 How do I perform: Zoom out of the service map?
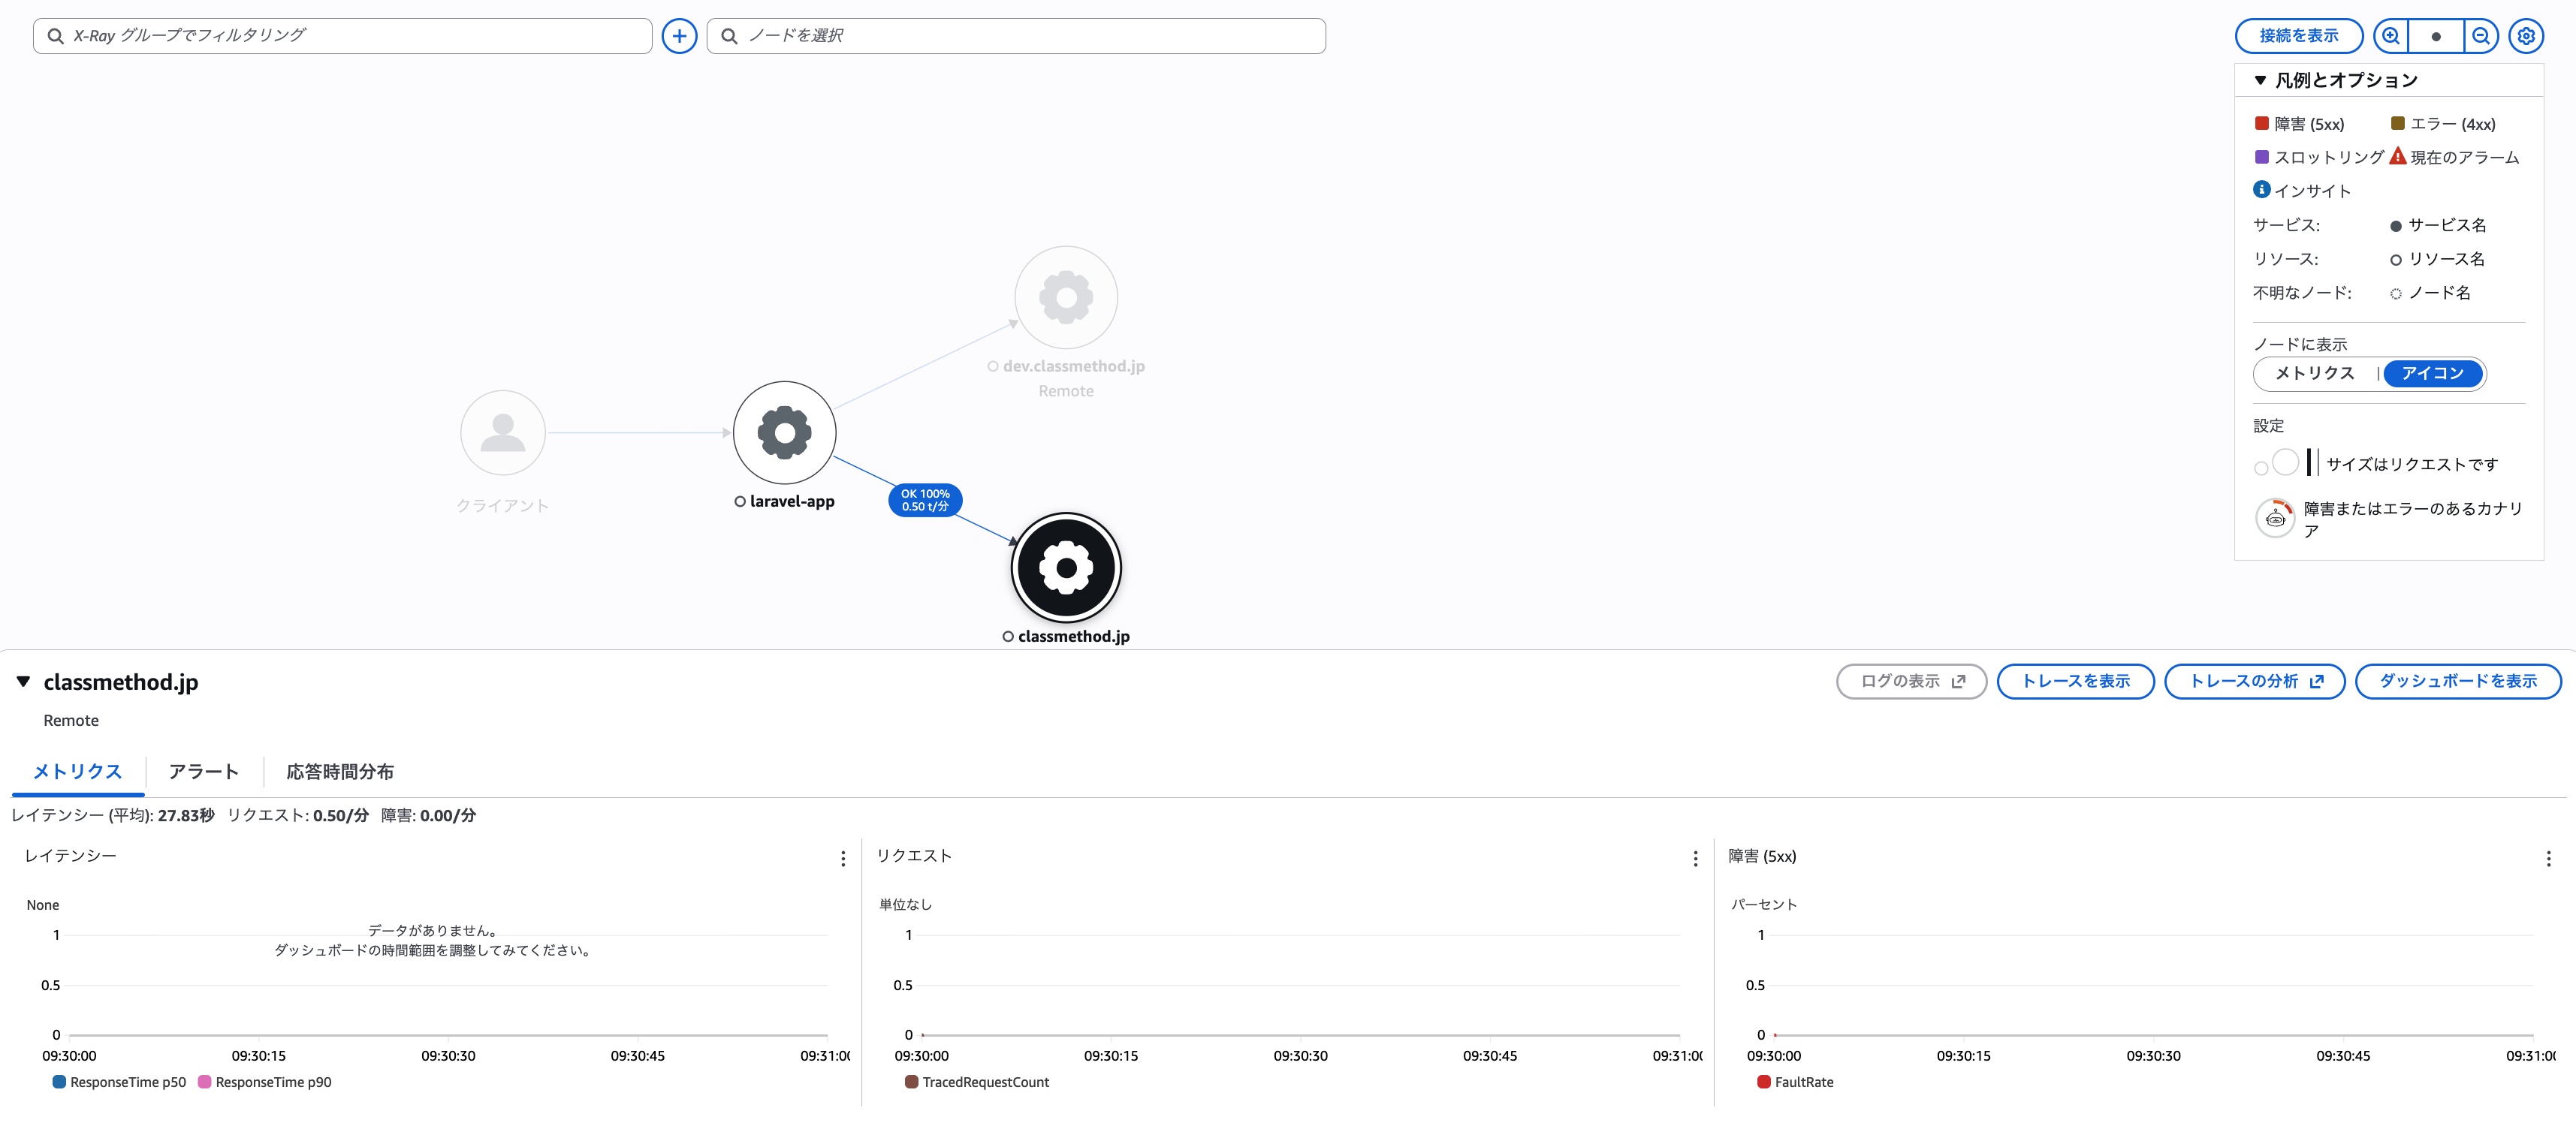pos(2481,35)
